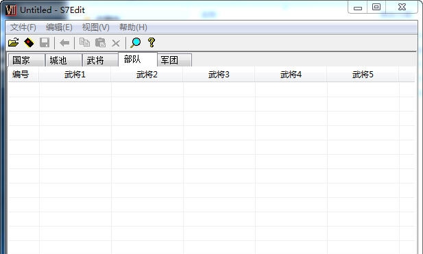Close the S7Edit window
Screen dimensions: 423x254
402,8
